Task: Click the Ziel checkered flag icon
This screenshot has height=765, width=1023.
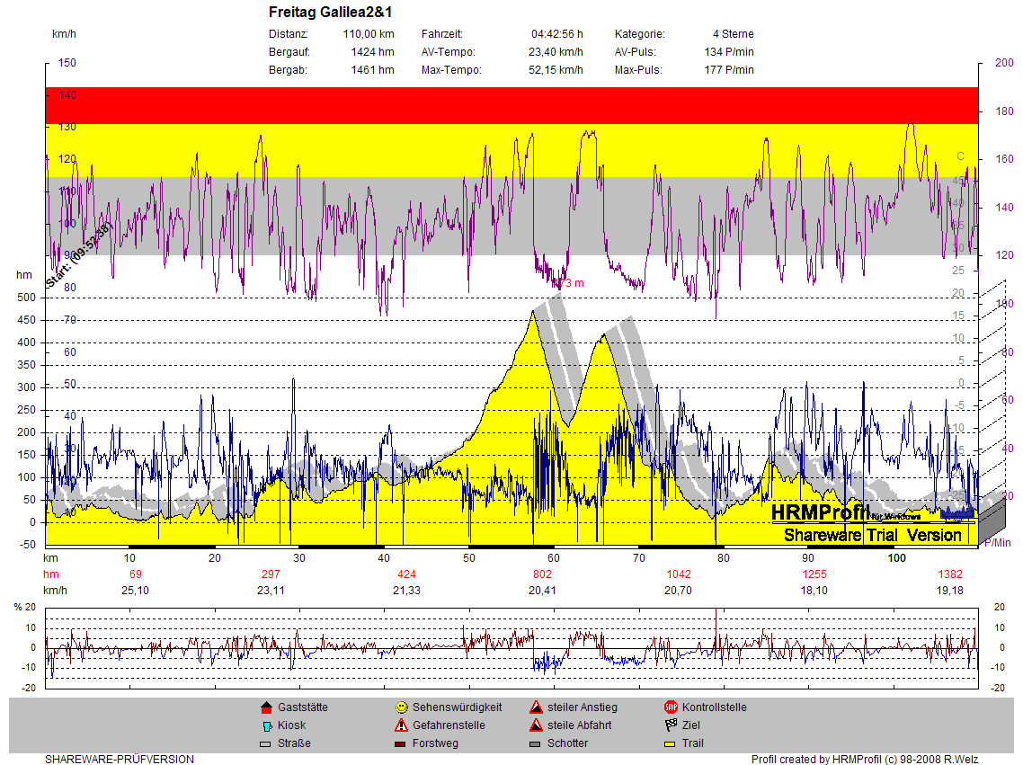Action: point(670,725)
